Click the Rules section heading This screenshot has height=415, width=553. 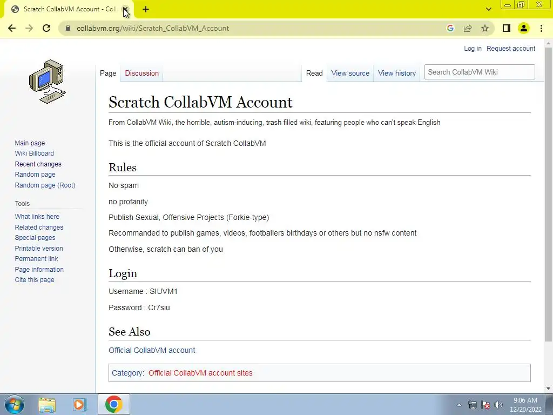pos(123,168)
